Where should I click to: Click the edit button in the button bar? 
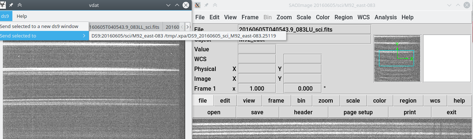tap(225, 101)
